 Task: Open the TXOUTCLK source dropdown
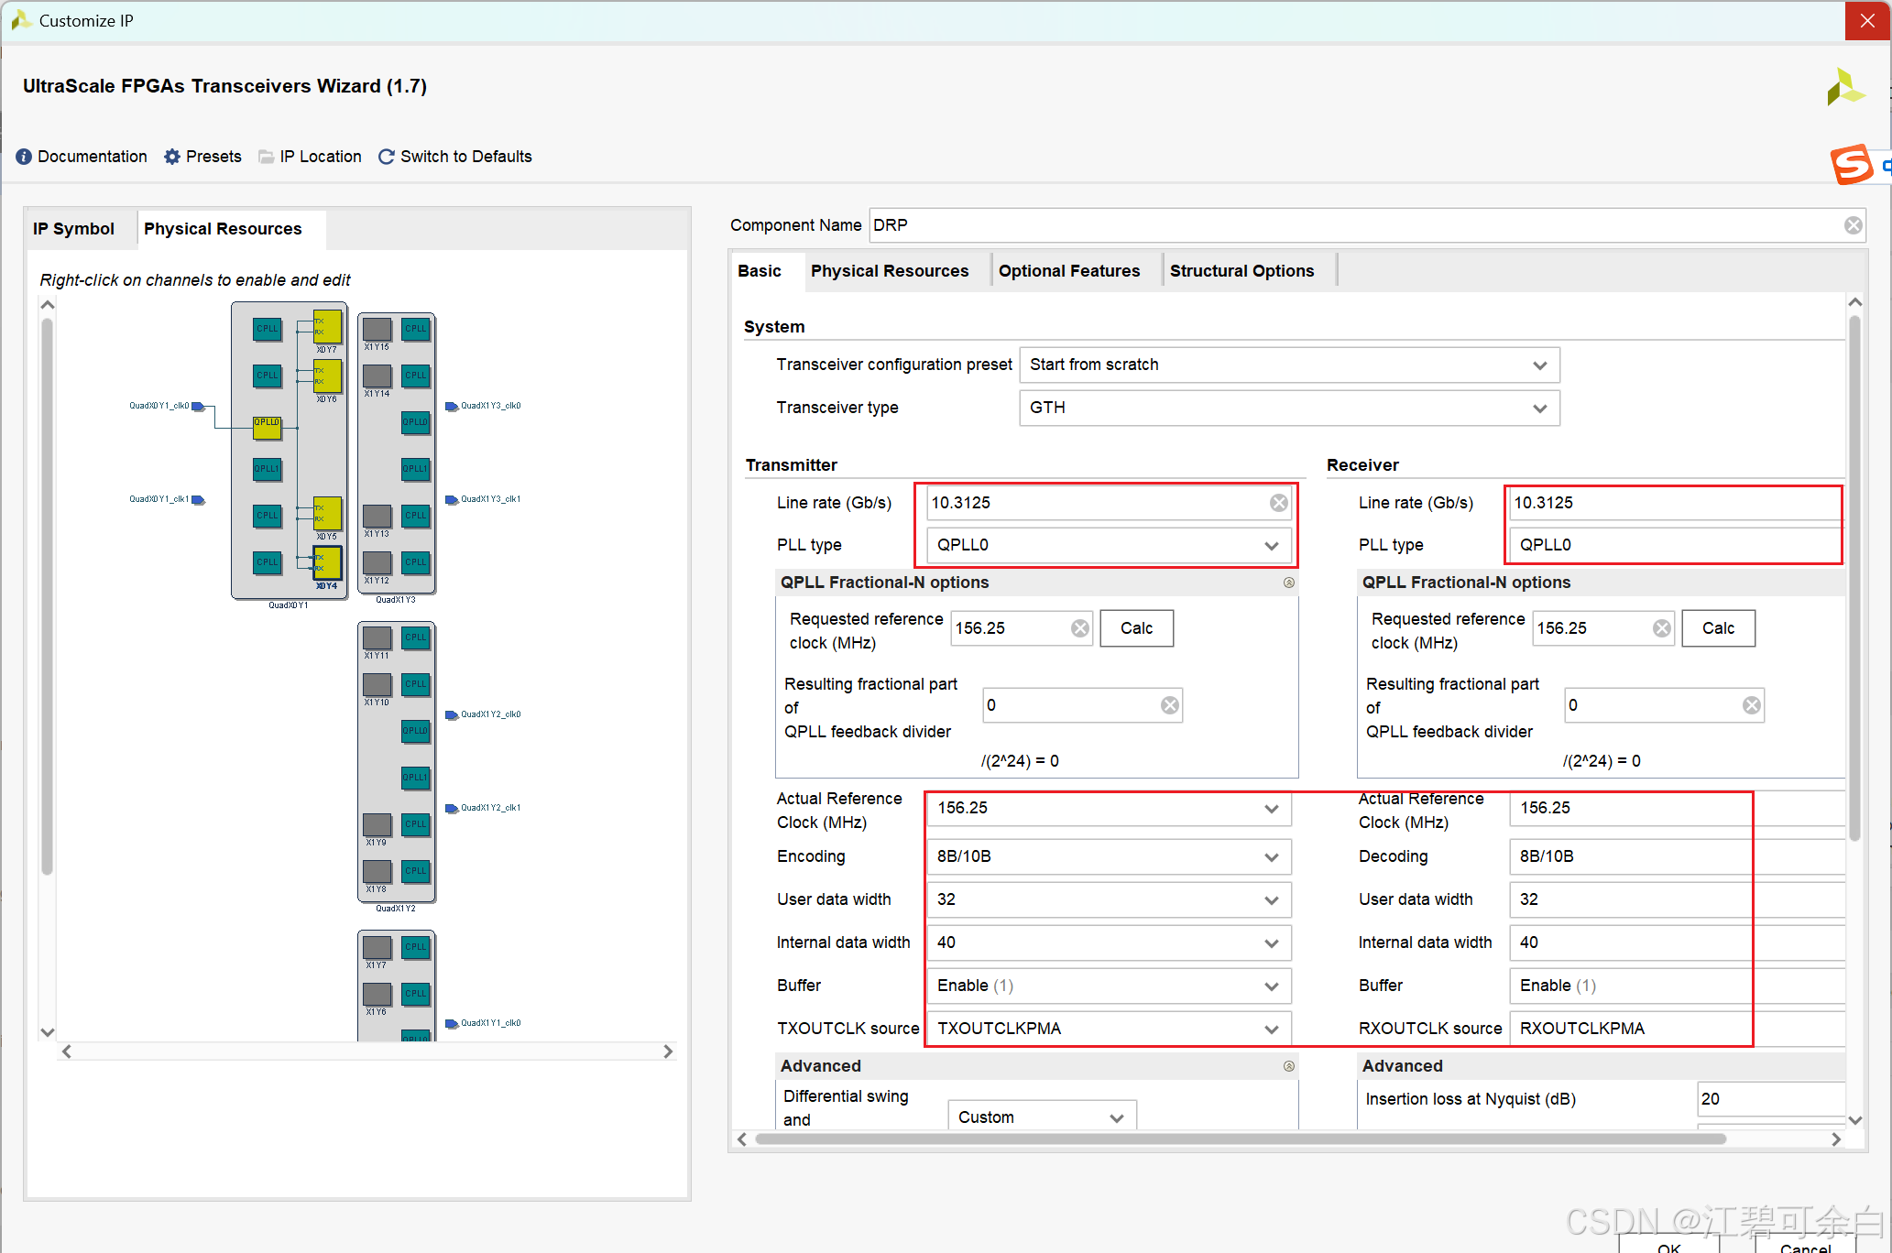click(x=1271, y=1029)
